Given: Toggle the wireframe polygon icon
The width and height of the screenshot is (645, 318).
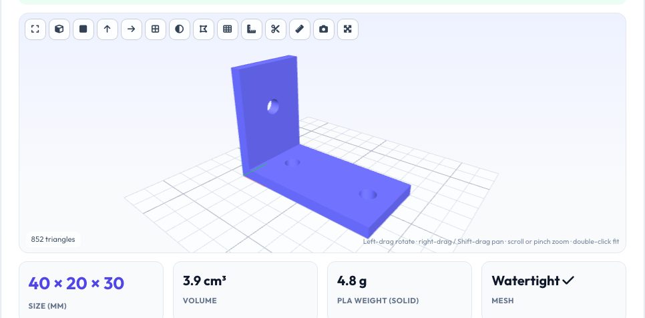Looking at the screenshot, I should pyautogui.click(x=204, y=29).
